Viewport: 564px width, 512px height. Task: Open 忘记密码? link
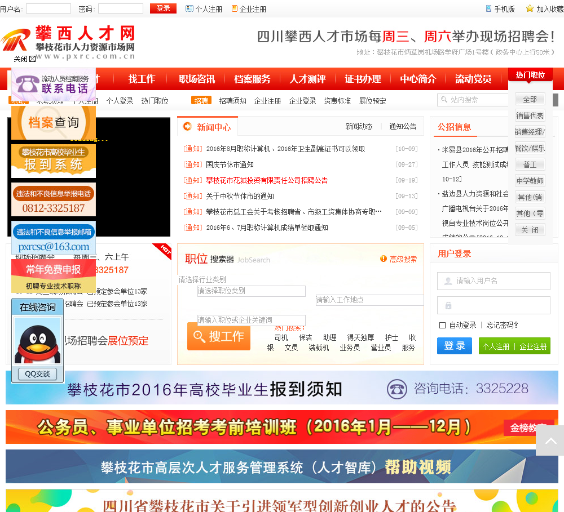pos(502,325)
